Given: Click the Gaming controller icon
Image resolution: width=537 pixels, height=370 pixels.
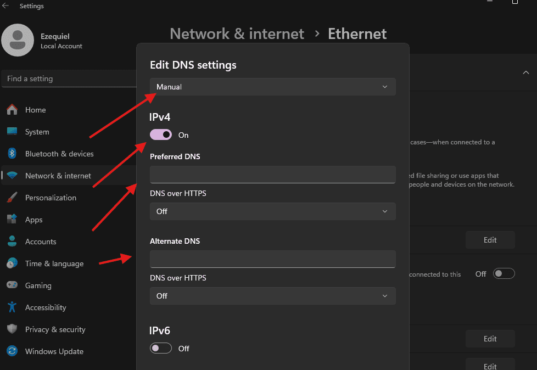Looking at the screenshot, I should click(x=12, y=285).
